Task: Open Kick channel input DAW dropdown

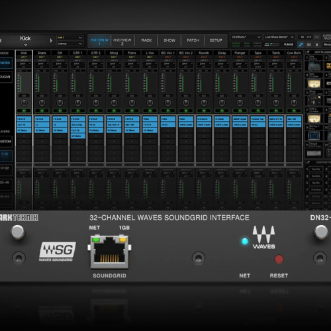Action: pyautogui.click(x=24, y=65)
